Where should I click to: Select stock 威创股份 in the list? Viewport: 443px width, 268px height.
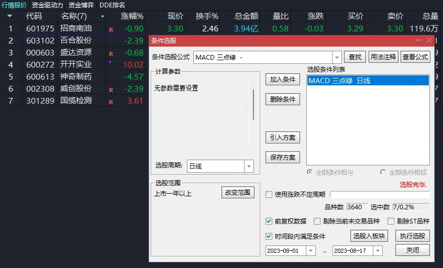click(76, 88)
